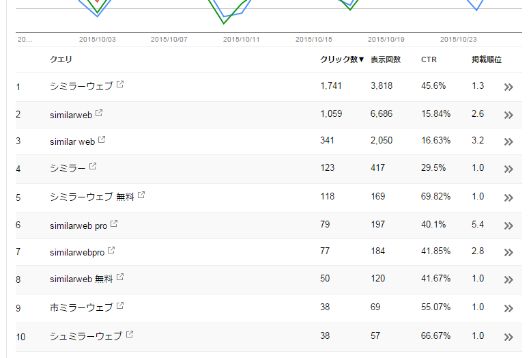This screenshot has height=358, width=531.
Task: Open external link icon next to similarweb
Action: [99, 113]
